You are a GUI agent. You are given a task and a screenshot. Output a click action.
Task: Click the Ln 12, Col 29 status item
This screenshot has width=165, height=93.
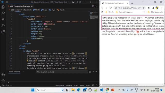(59, 86)
